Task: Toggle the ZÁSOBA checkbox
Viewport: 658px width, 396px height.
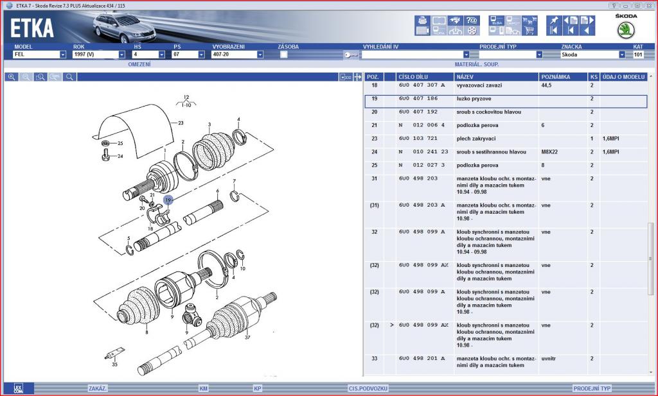Action: pyautogui.click(x=284, y=55)
